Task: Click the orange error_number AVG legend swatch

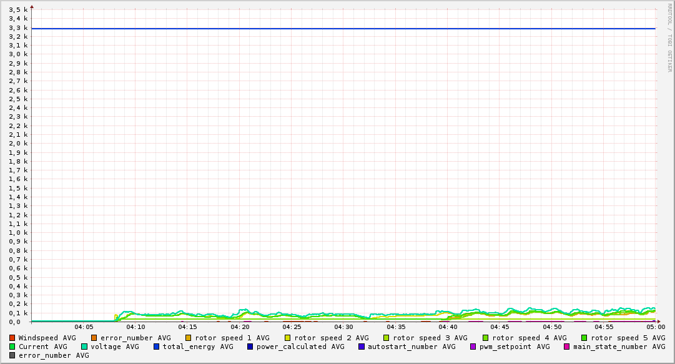Action: coord(94,338)
